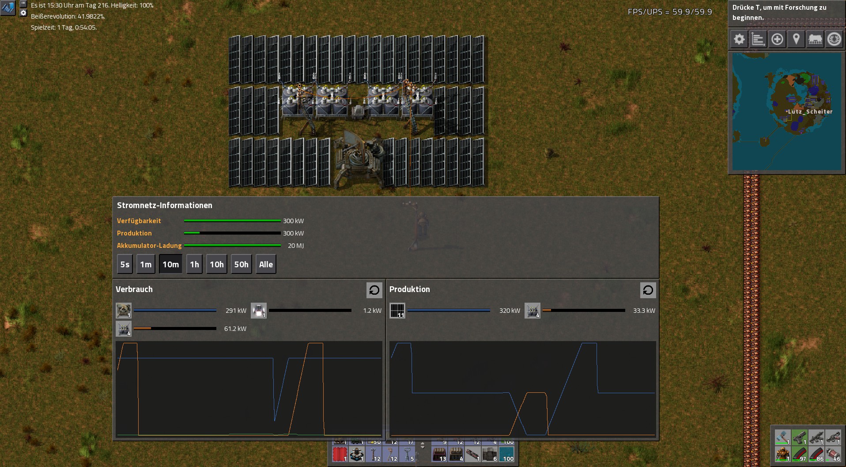The width and height of the screenshot is (846, 467).
Task: Click the Verfügbarkeit satisfaction bar
Action: [232, 220]
